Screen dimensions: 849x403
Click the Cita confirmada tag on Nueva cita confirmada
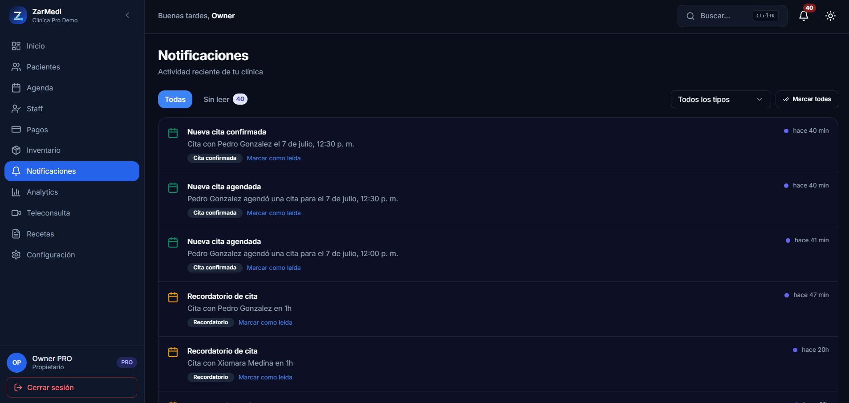pos(215,158)
